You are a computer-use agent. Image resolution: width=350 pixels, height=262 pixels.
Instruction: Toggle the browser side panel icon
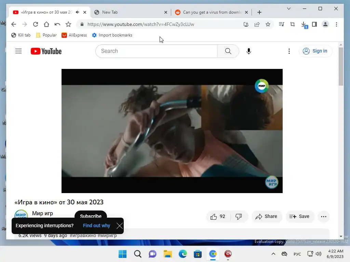[x=314, y=24]
